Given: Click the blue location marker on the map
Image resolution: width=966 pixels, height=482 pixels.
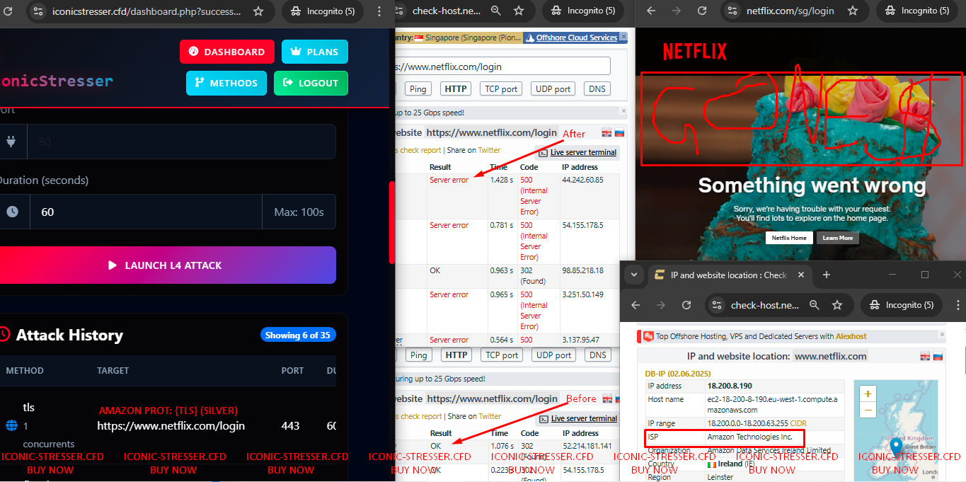Looking at the screenshot, I should coord(896,447).
